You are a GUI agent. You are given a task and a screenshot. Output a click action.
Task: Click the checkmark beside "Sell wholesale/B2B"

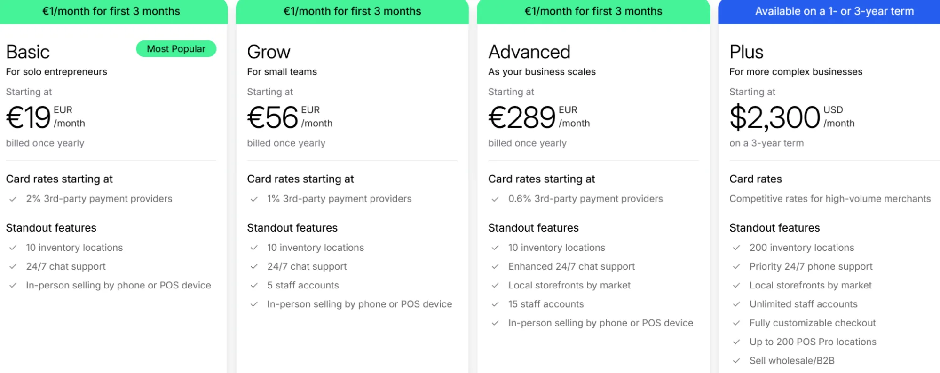click(736, 361)
